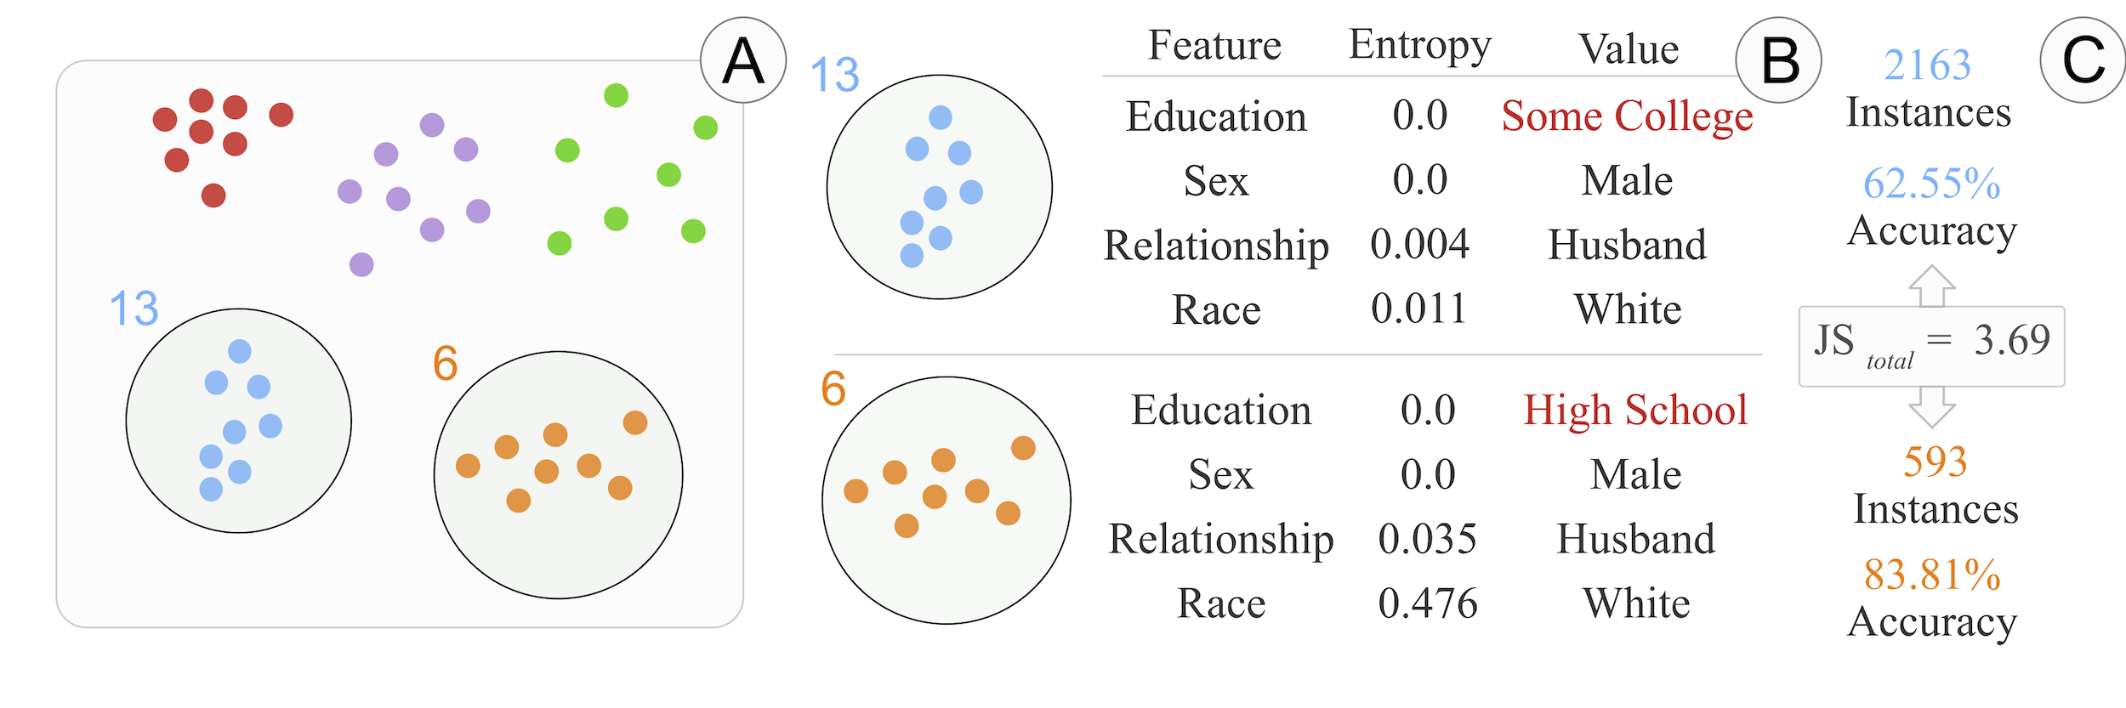Screen dimensions: 2126x708
Task: Click the JS total = 3.69 box
Action: (x=1931, y=346)
